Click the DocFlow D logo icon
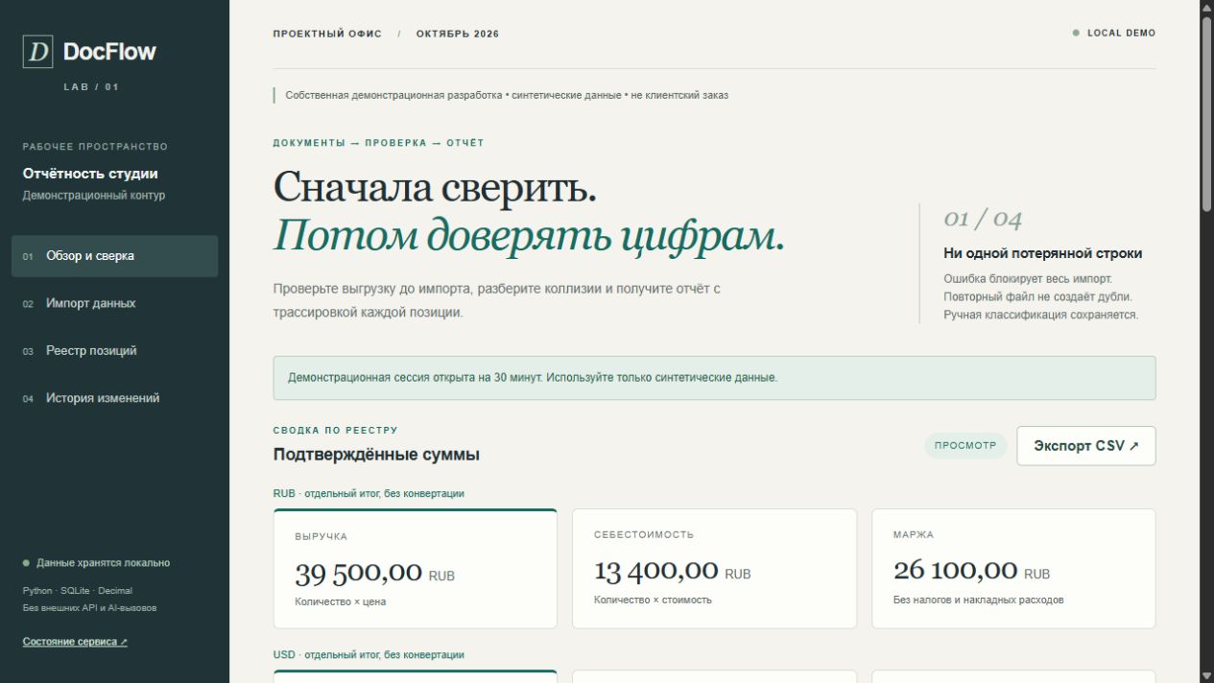1214x683 pixels. tap(37, 52)
